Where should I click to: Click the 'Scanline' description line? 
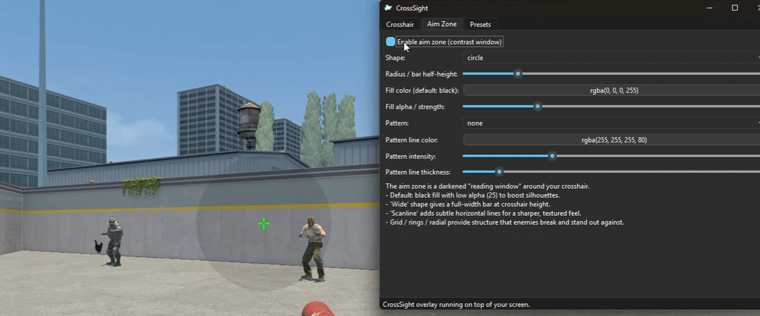coord(483,213)
